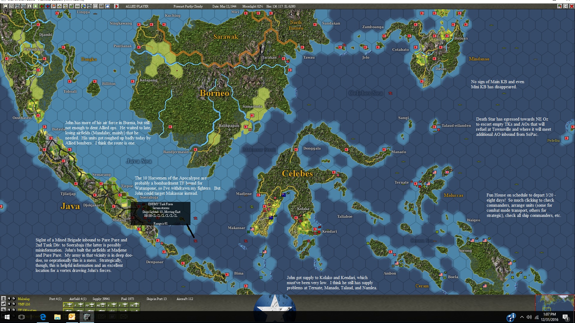Click the single yellow ship toolbar icon
This screenshot has width=575, height=323.
tap(60, 6)
